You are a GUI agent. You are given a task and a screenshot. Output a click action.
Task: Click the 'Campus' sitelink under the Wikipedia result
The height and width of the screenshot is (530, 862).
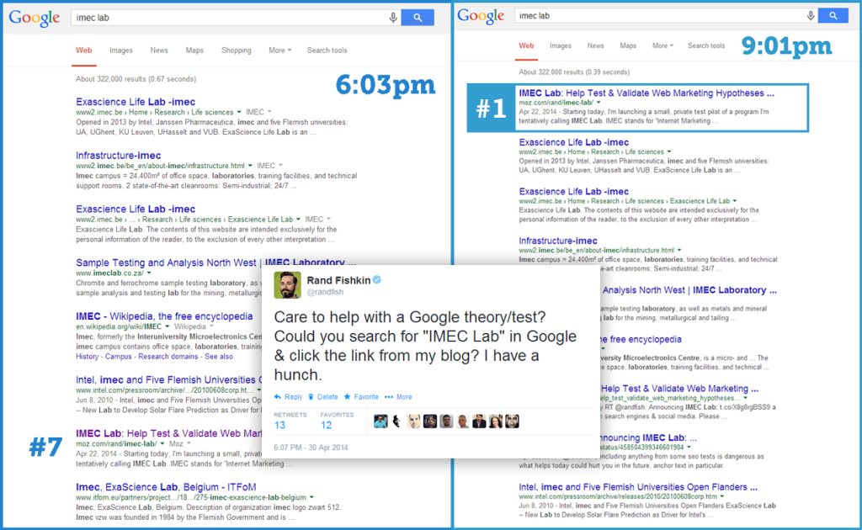tap(118, 357)
